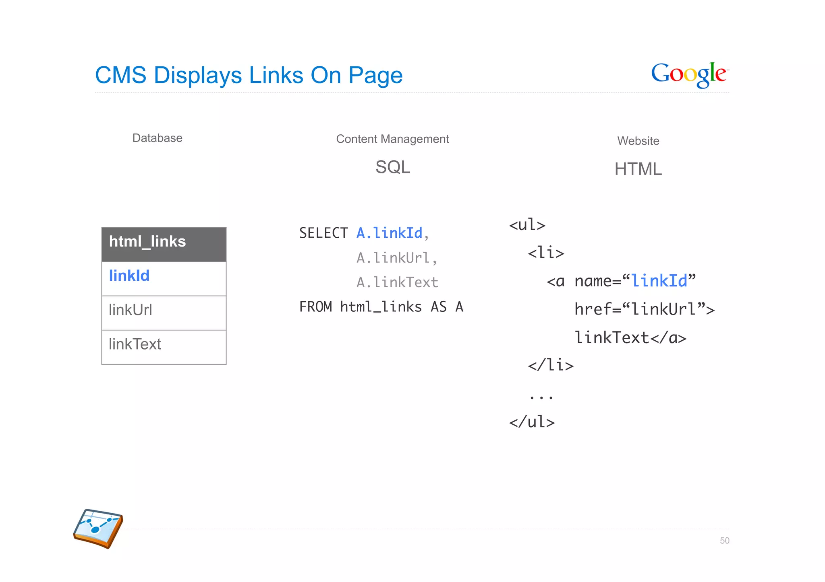Click the slide number '50'
This screenshot has width=825, height=582.
click(725, 541)
